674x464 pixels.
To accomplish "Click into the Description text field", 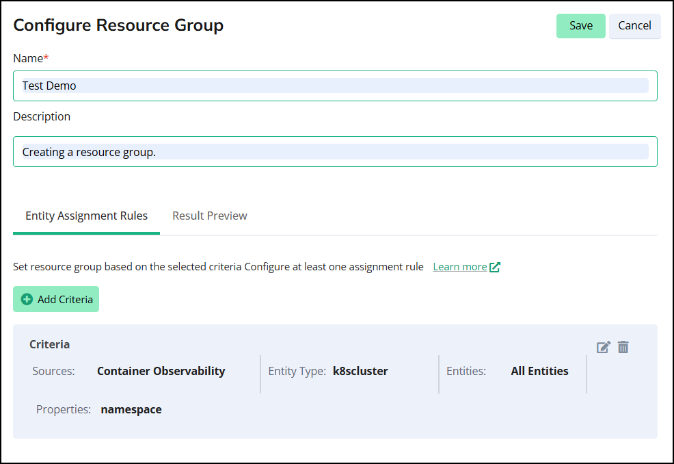I will pos(335,152).
